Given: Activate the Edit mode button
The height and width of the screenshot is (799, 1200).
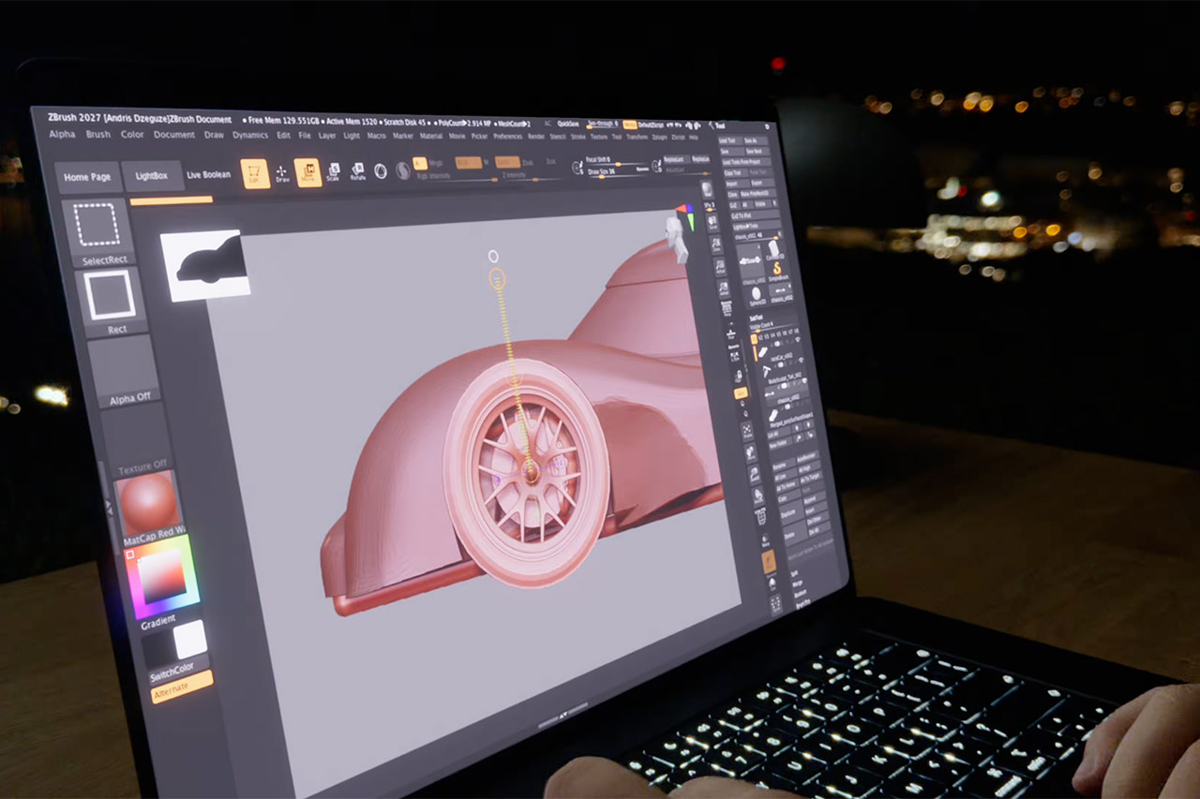Looking at the screenshot, I should point(255,173).
